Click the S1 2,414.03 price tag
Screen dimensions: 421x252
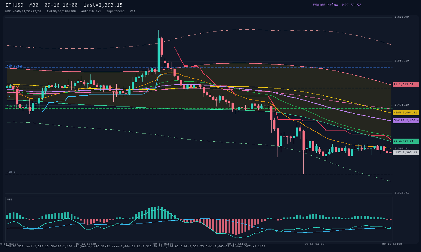[406, 141]
